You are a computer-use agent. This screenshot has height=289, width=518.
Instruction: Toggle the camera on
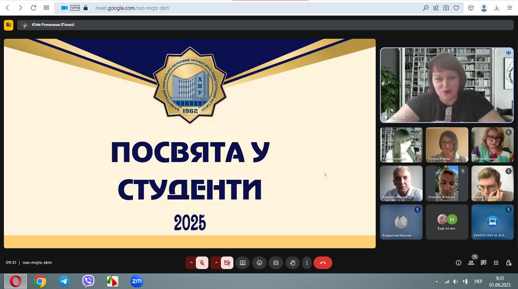227,263
